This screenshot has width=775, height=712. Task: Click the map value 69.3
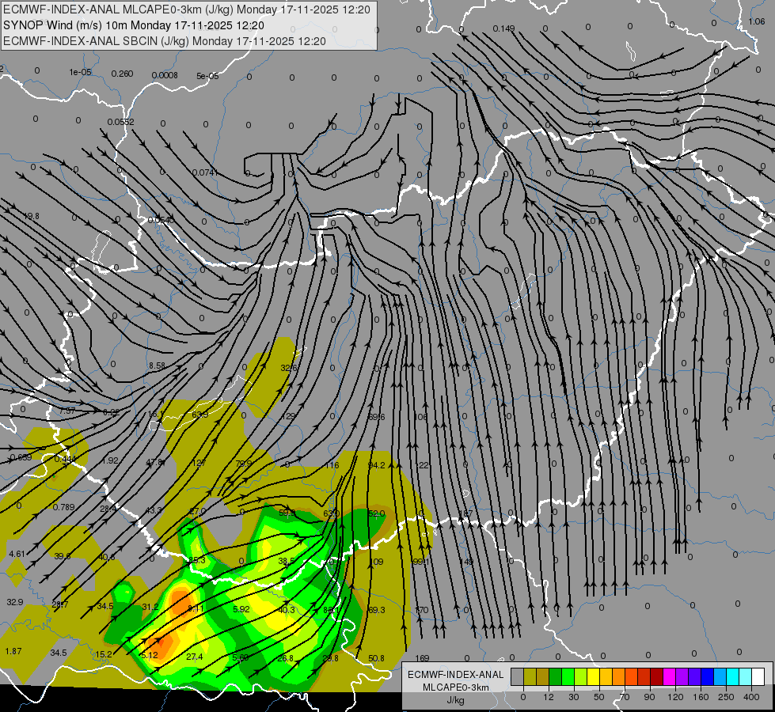[x=377, y=610]
